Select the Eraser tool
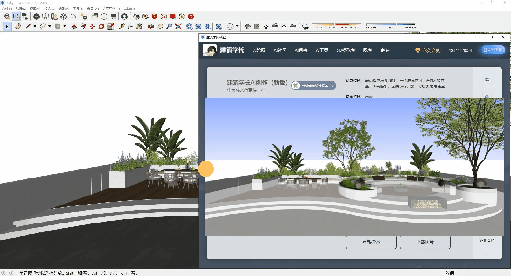The width and height of the screenshot is (511, 276). 18,27
